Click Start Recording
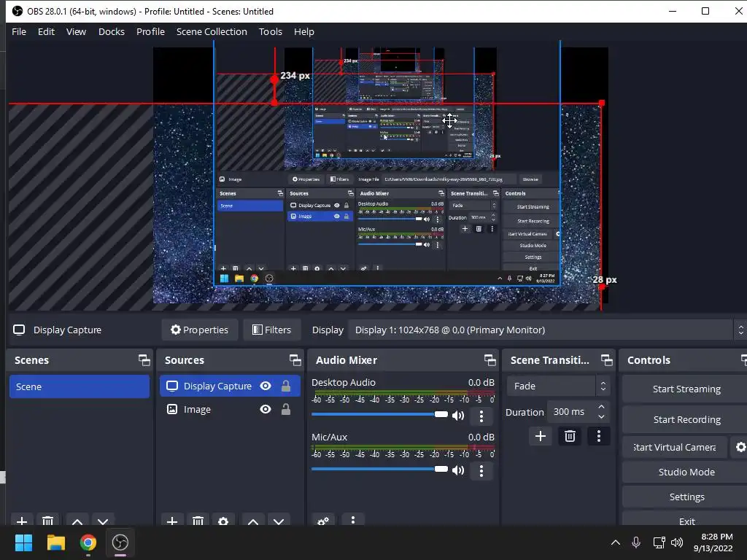747x560 pixels. (686, 419)
